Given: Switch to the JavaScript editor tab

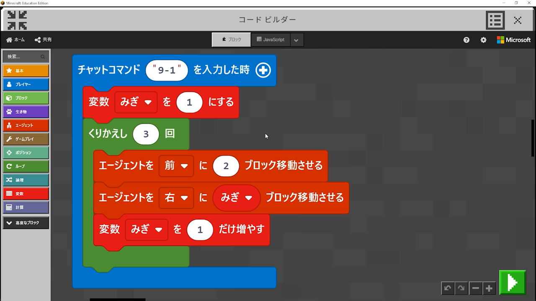Looking at the screenshot, I should click(271, 40).
